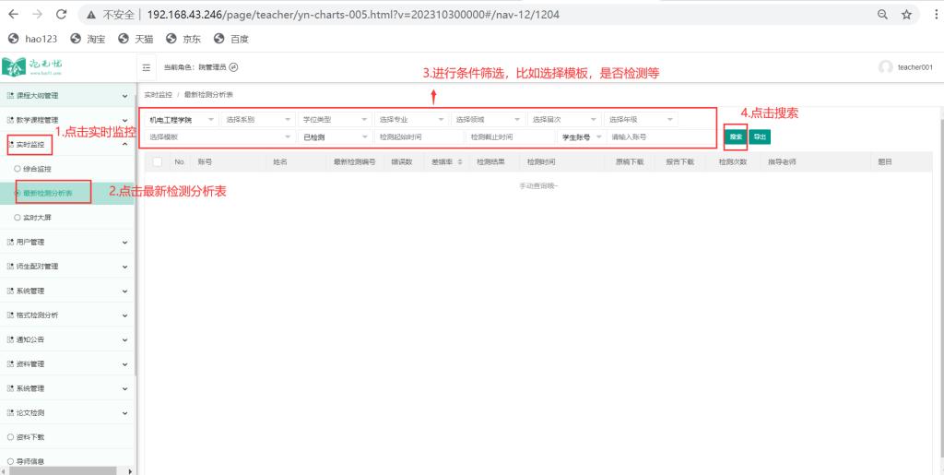Open the 已检测 status dropdown
The height and width of the screenshot is (475, 944).
[x=333, y=137]
